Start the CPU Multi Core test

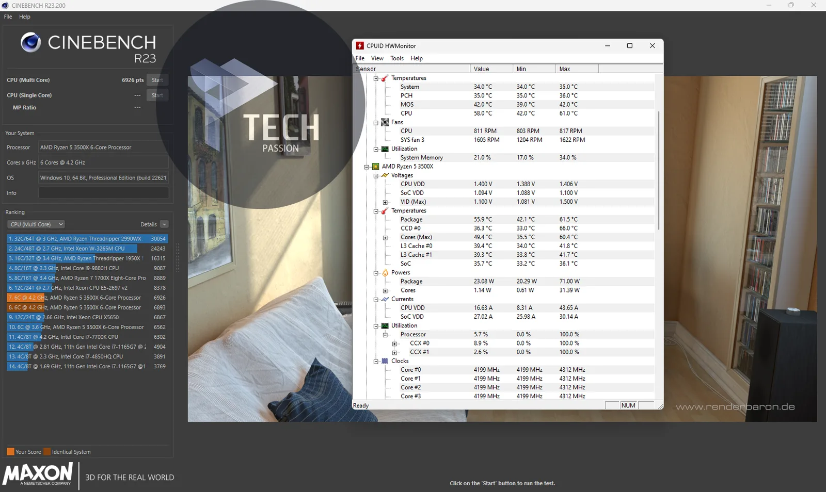[x=157, y=80]
